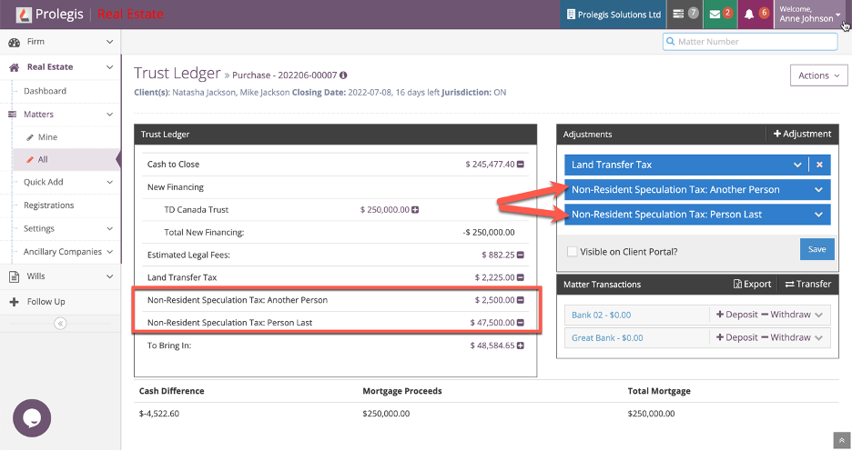Open the chat support bubble
This screenshot has width=852, height=451.
(x=30, y=418)
